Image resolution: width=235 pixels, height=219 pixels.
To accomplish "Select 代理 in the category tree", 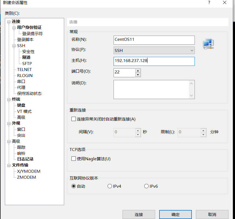I will click(21, 88).
